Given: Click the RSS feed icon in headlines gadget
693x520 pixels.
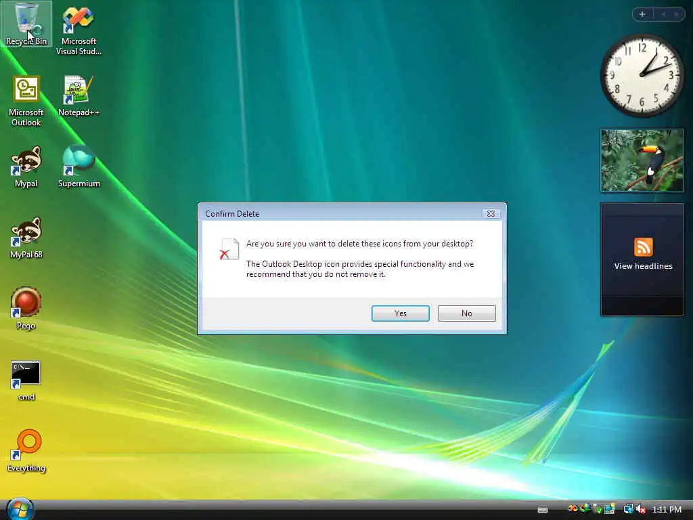Looking at the screenshot, I should click(x=643, y=246).
